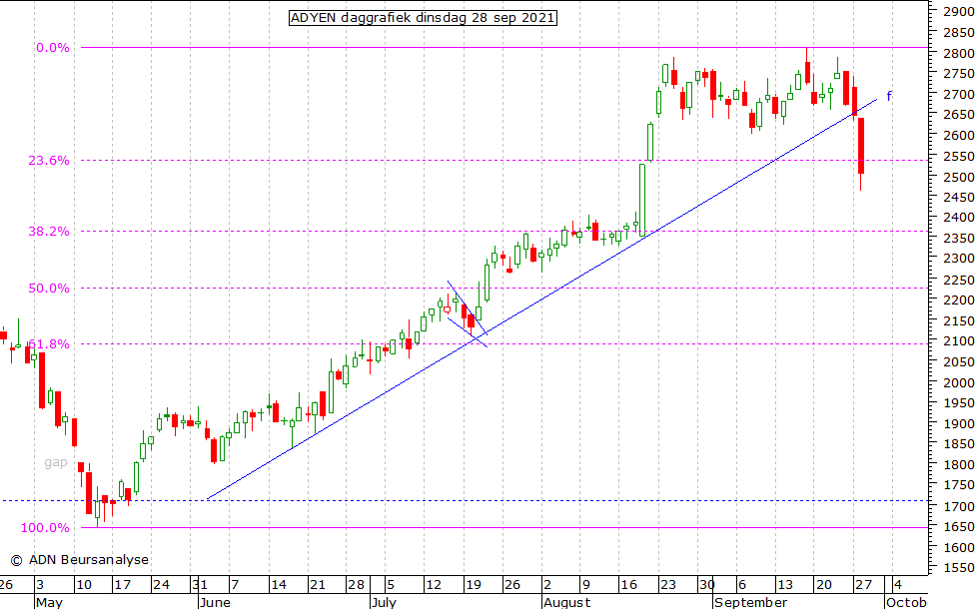Click the 0.0% Fibonacci label
Image resolution: width=979 pixels, height=609 pixels.
(x=52, y=48)
